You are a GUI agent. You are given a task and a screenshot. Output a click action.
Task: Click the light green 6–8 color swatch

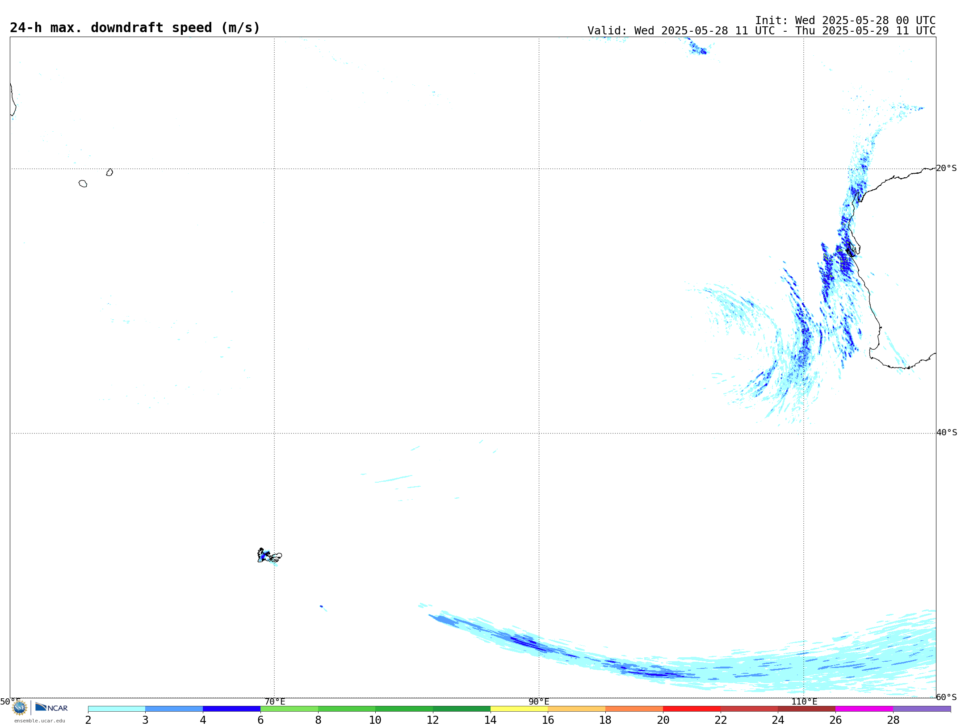coord(289,709)
